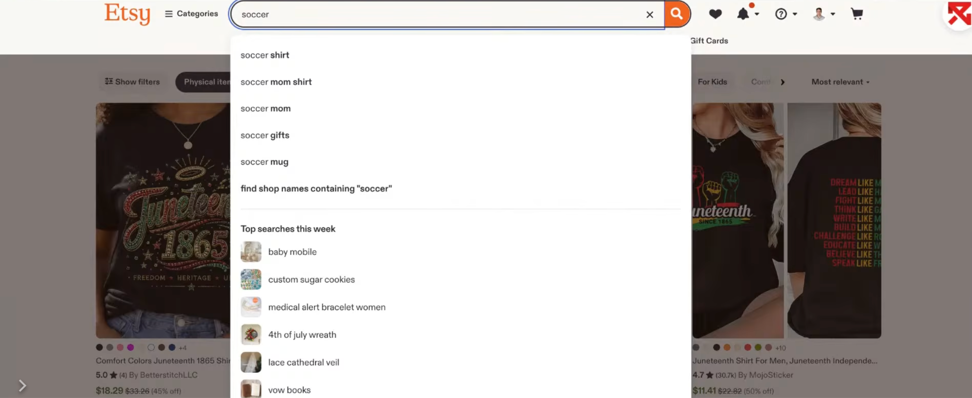
Task: Click find shop names containing "soccer"
Action: tap(316, 188)
